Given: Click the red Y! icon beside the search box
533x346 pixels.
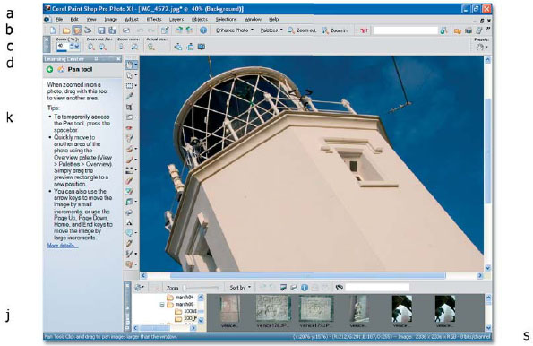Looking at the screenshot, I should tap(364, 30).
